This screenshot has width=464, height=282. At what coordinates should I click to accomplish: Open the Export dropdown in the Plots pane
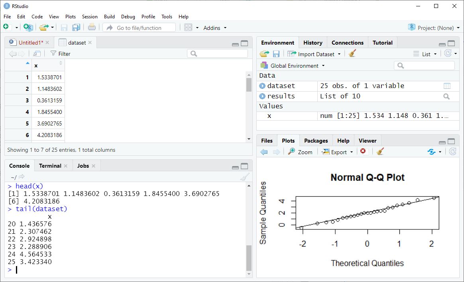[337, 152]
